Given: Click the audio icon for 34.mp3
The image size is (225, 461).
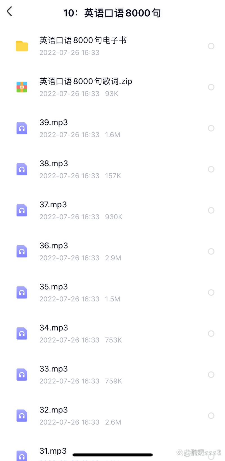Looking at the screenshot, I should coord(22,334).
